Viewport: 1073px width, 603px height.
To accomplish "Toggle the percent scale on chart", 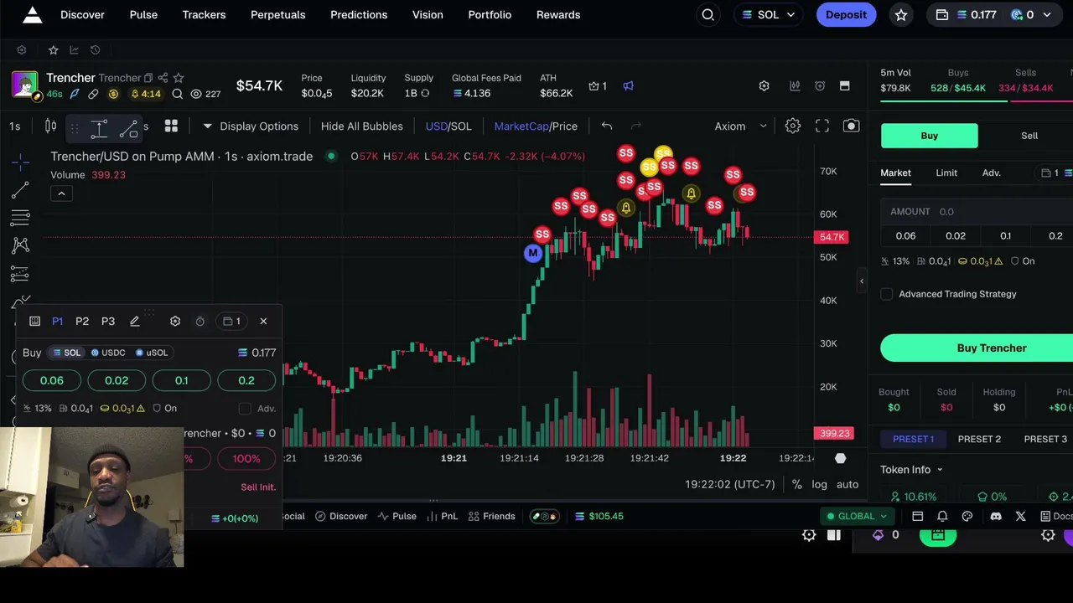I will [796, 484].
